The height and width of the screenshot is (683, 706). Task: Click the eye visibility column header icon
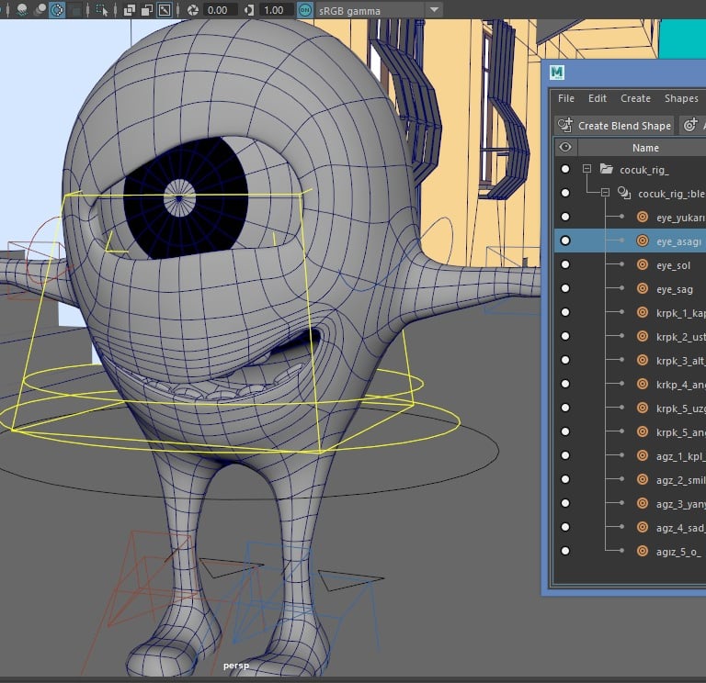[x=565, y=147]
